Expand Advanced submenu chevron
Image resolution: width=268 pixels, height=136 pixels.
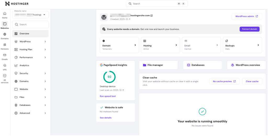pos(45,113)
